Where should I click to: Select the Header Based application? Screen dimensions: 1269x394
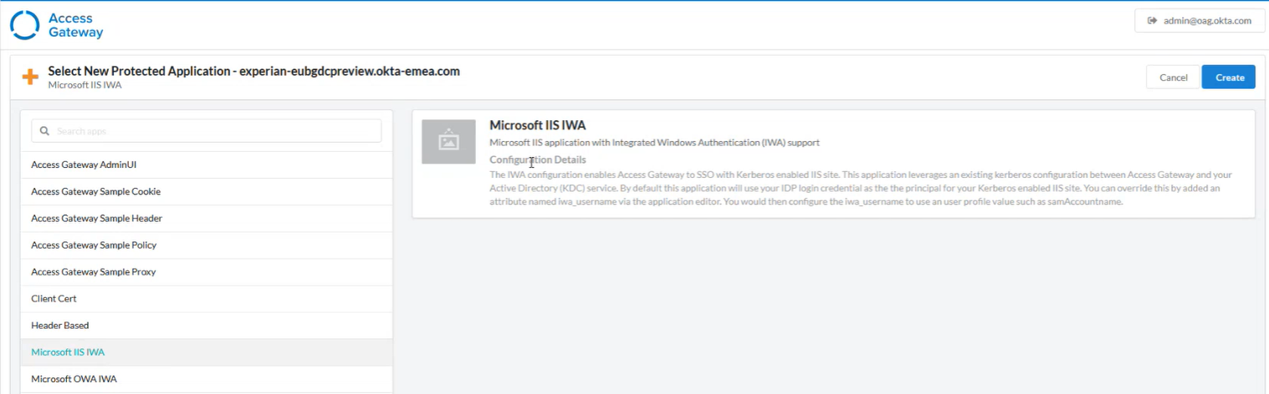[59, 326]
